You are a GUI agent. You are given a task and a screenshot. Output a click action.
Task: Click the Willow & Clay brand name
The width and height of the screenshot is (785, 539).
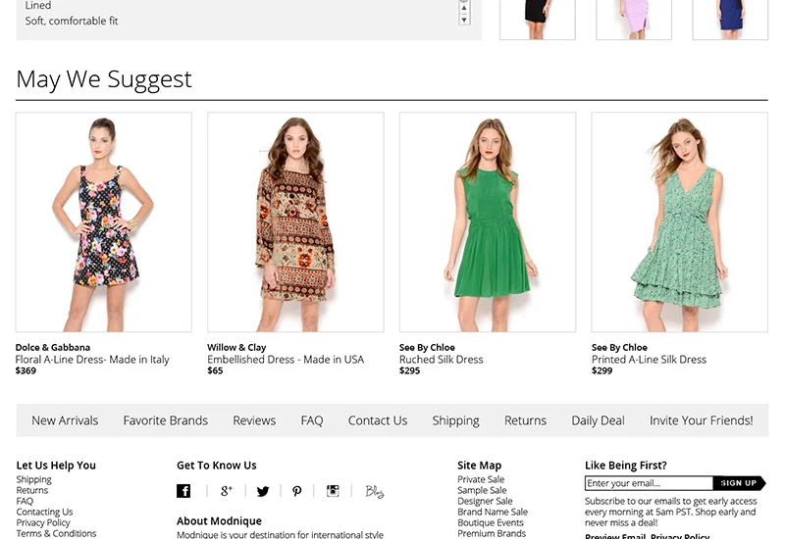pyautogui.click(x=236, y=348)
